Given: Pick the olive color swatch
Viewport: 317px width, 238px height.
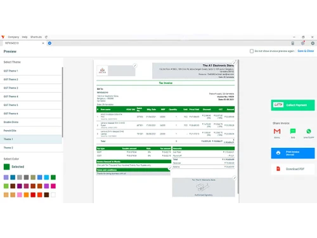Looking at the screenshot, I should 33,177.
